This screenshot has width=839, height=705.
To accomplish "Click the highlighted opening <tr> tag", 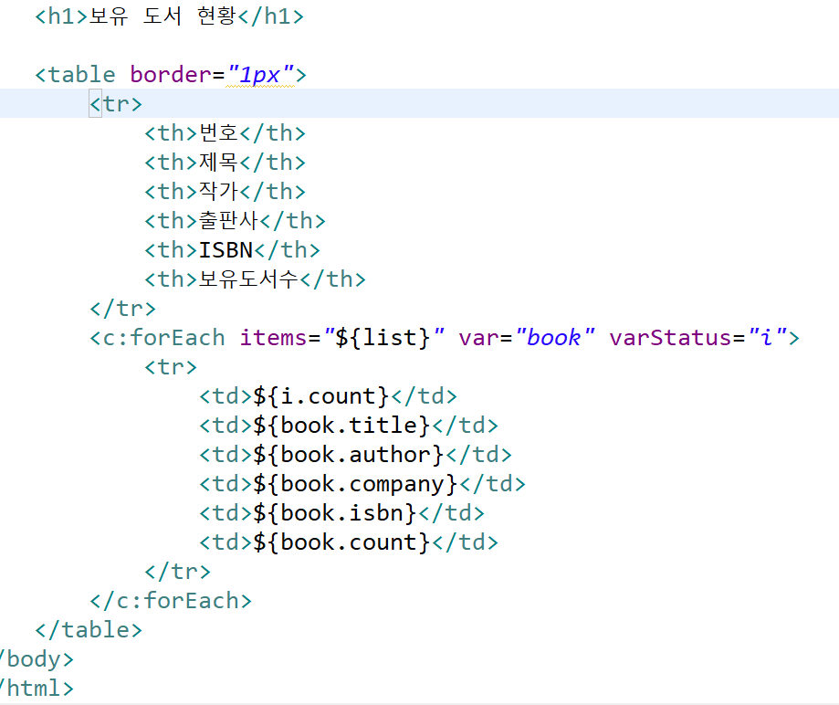I will point(116,104).
